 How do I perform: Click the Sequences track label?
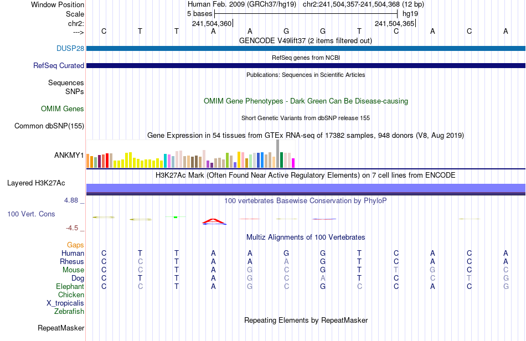point(66,82)
